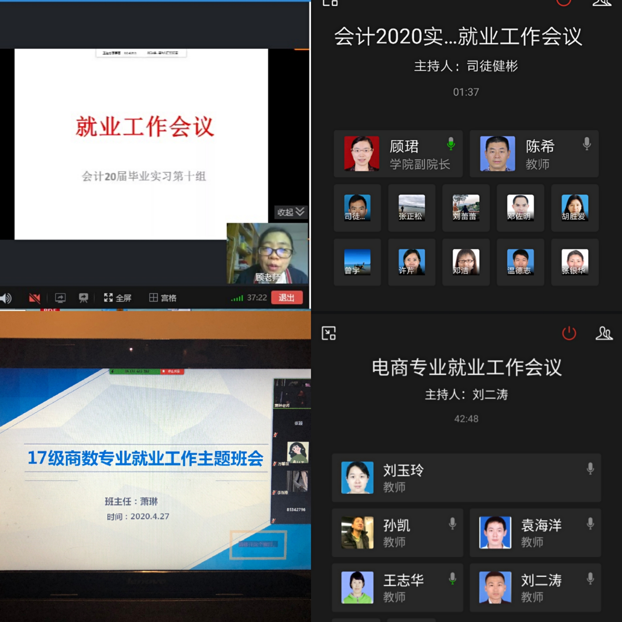Click the red power icon to leave meeting
Viewport: 622px width, 622px height.
[569, 333]
